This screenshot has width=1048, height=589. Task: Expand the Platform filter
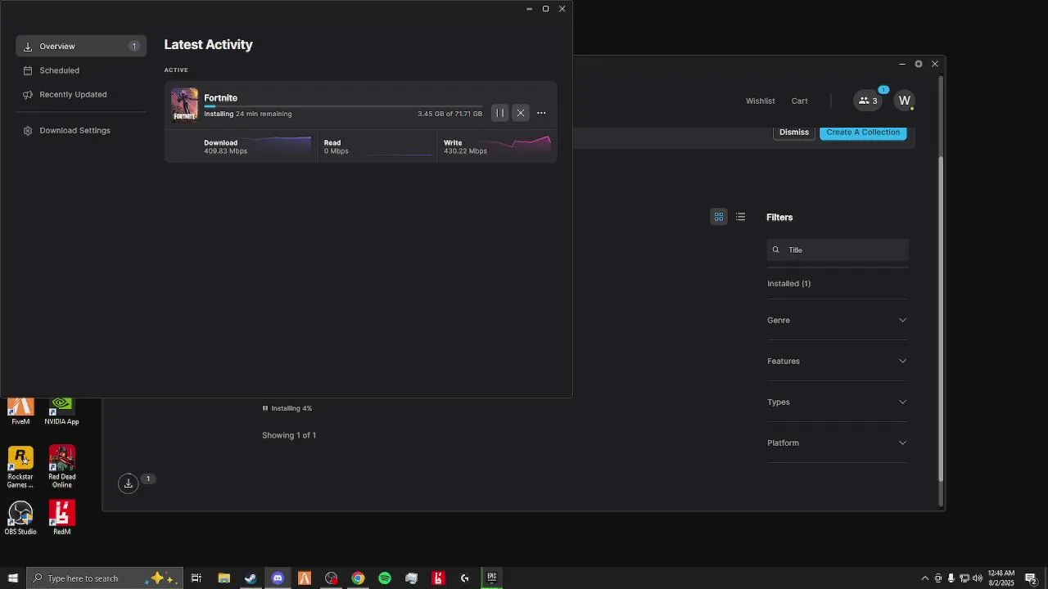click(x=838, y=443)
